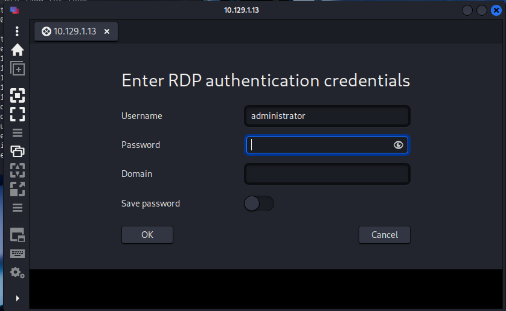Open the preferences gears icon
Image resolution: width=506 pixels, height=311 pixels.
(x=18, y=273)
